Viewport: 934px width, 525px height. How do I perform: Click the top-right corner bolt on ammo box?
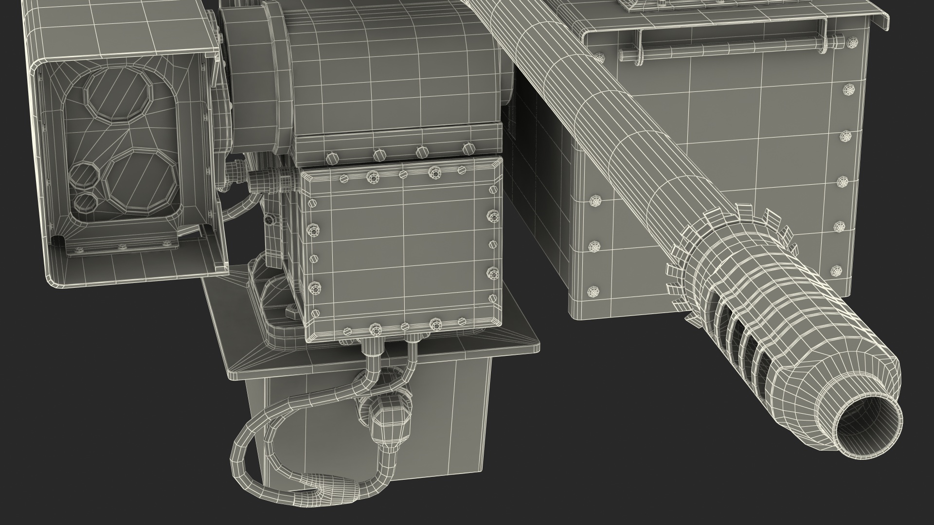tap(852, 44)
